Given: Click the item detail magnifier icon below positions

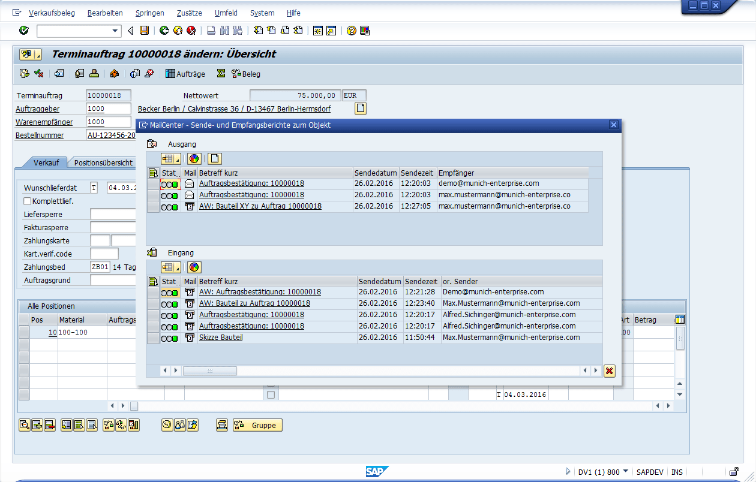Looking at the screenshot, I should pos(25,425).
